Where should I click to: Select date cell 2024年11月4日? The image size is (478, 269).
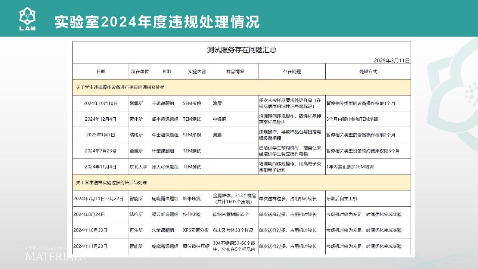100,167
